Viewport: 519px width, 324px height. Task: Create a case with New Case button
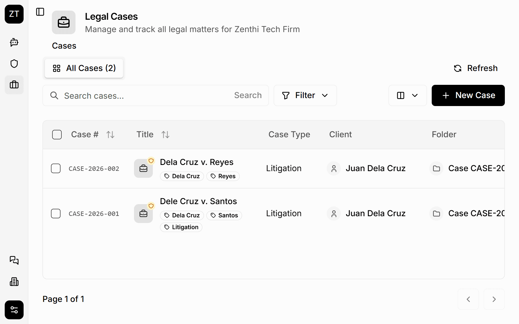pyautogui.click(x=468, y=95)
